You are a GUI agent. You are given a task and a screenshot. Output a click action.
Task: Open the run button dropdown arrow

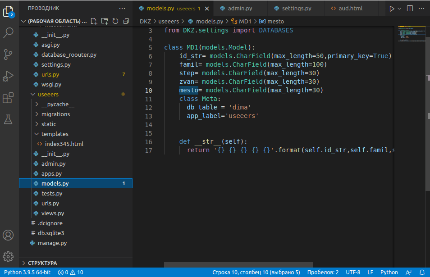click(x=399, y=9)
